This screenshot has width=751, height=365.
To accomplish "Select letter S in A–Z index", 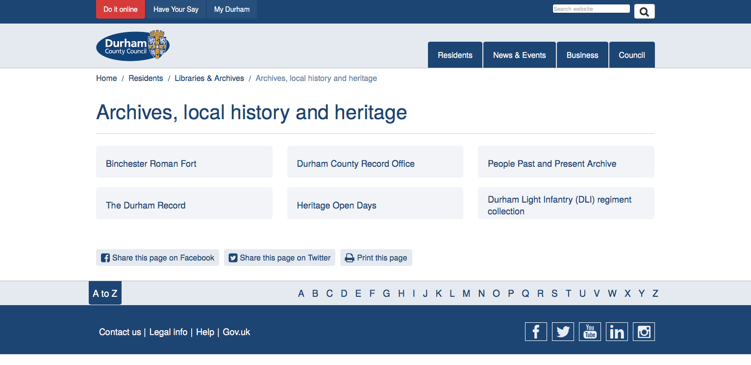I will coord(554,293).
